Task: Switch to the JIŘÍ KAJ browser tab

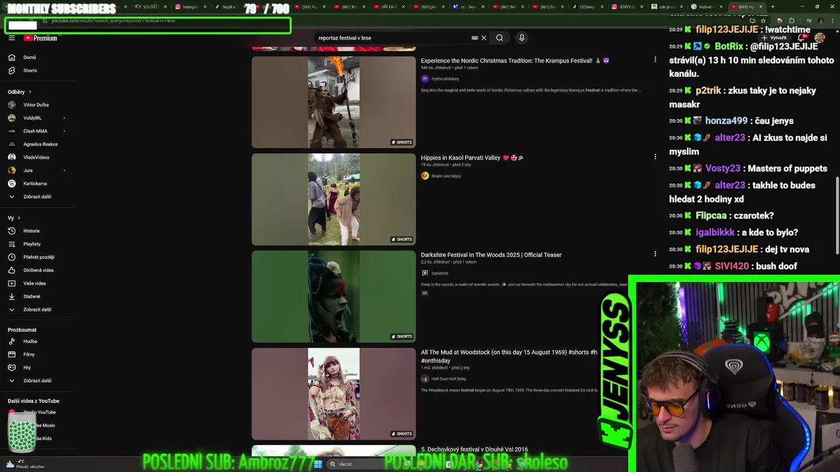Action: pos(388,7)
